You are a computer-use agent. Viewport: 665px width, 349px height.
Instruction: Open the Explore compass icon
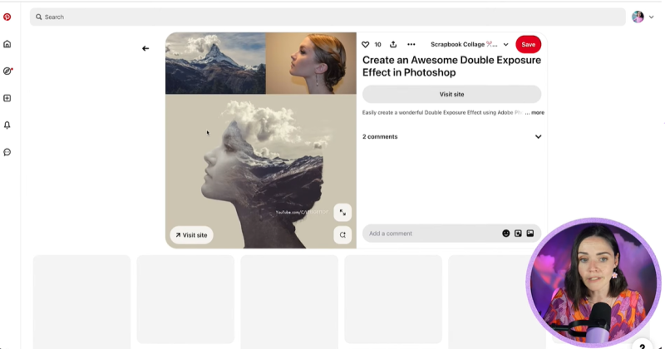(x=7, y=71)
